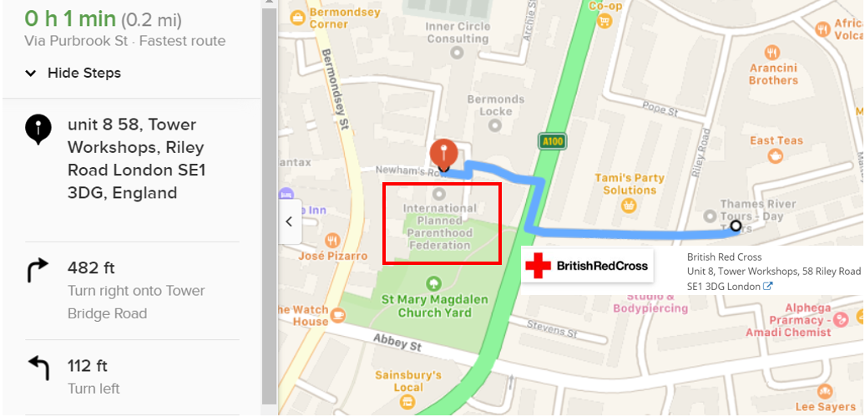Click the A100 road shield badge
The width and height of the screenshot is (865, 417).
(x=552, y=141)
